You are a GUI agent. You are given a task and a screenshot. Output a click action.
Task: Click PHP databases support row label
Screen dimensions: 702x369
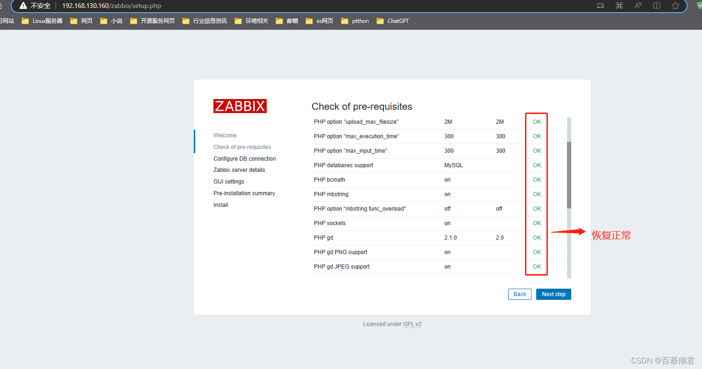[343, 165]
